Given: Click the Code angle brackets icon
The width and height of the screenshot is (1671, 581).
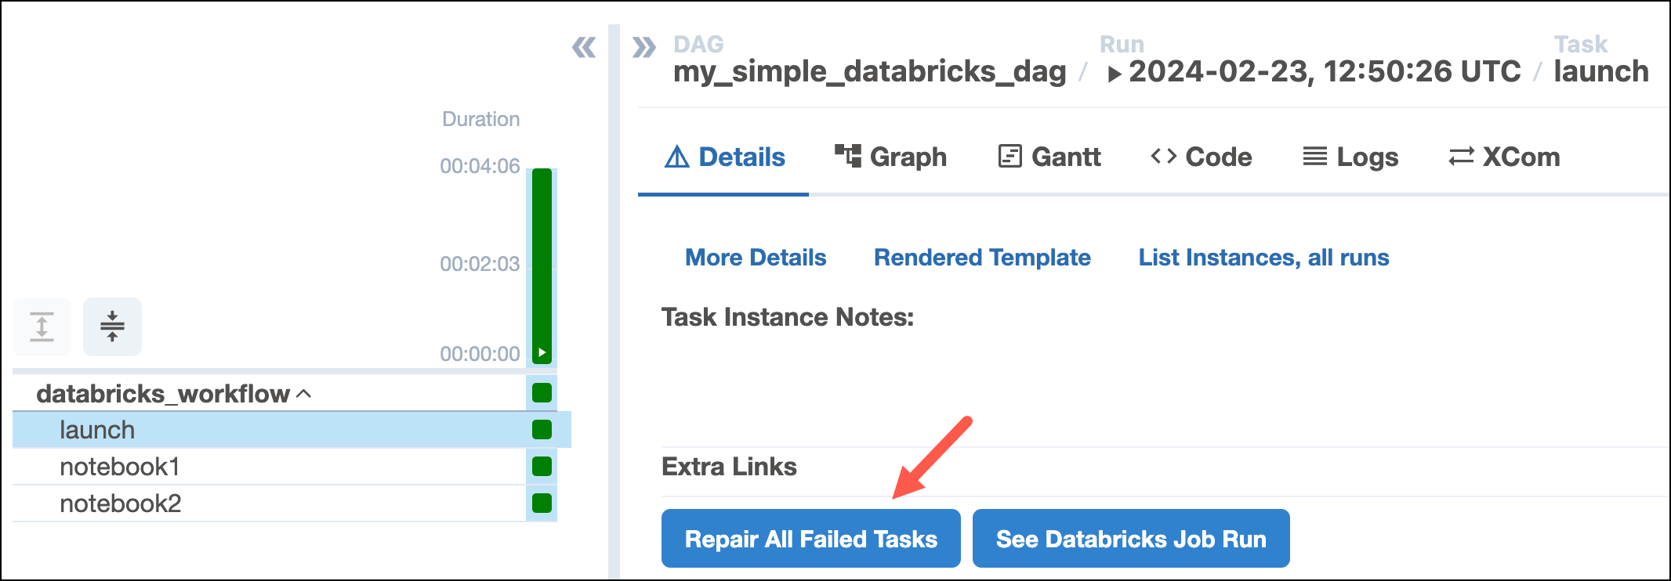Looking at the screenshot, I should pyautogui.click(x=1162, y=156).
